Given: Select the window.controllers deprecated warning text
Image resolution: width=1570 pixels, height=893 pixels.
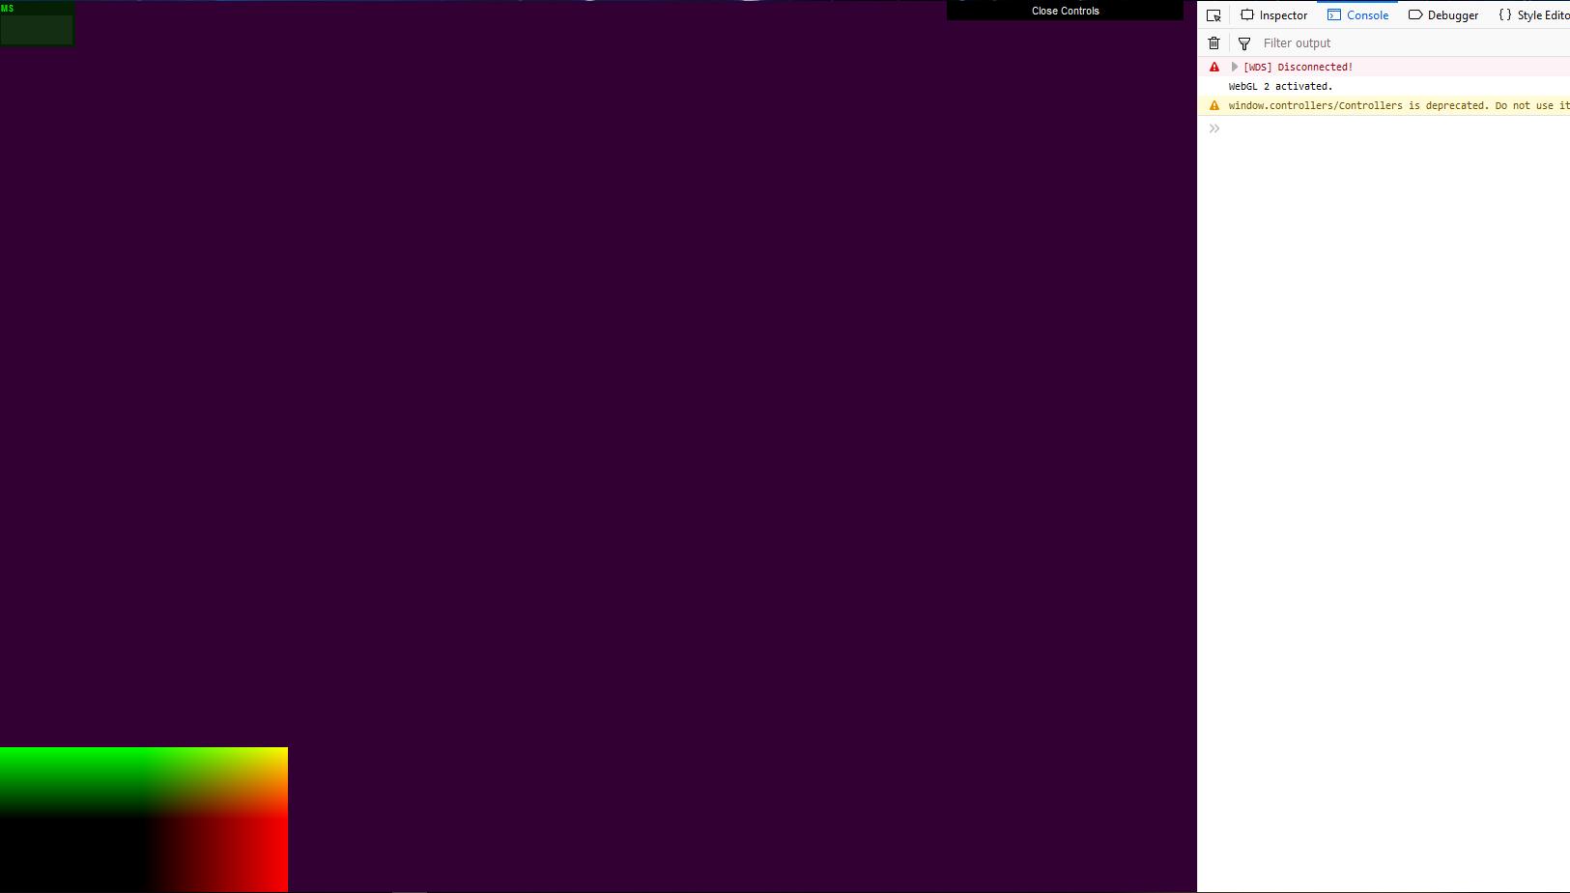Looking at the screenshot, I should pos(1391,105).
